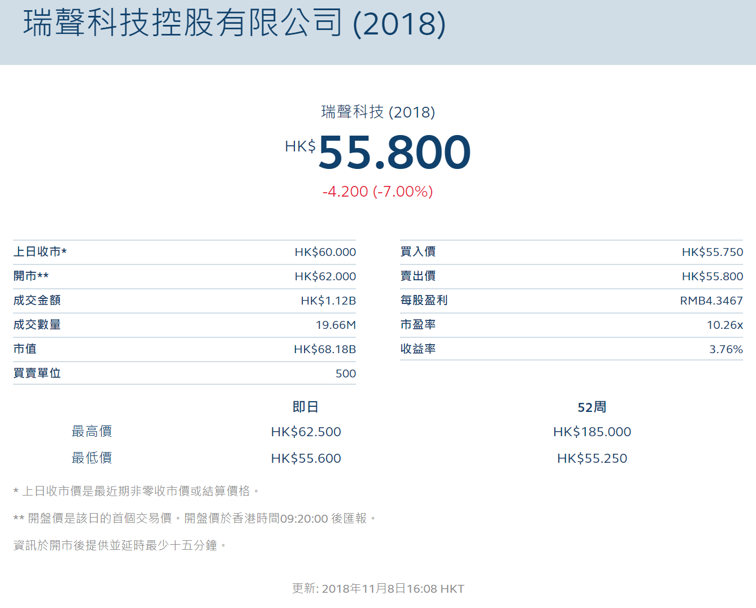Click the 即日 intraday column header

click(x=306, y=406)
